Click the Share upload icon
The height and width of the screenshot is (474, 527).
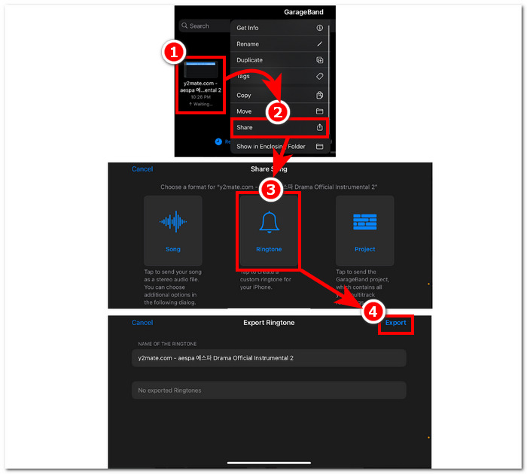(320, 127)
